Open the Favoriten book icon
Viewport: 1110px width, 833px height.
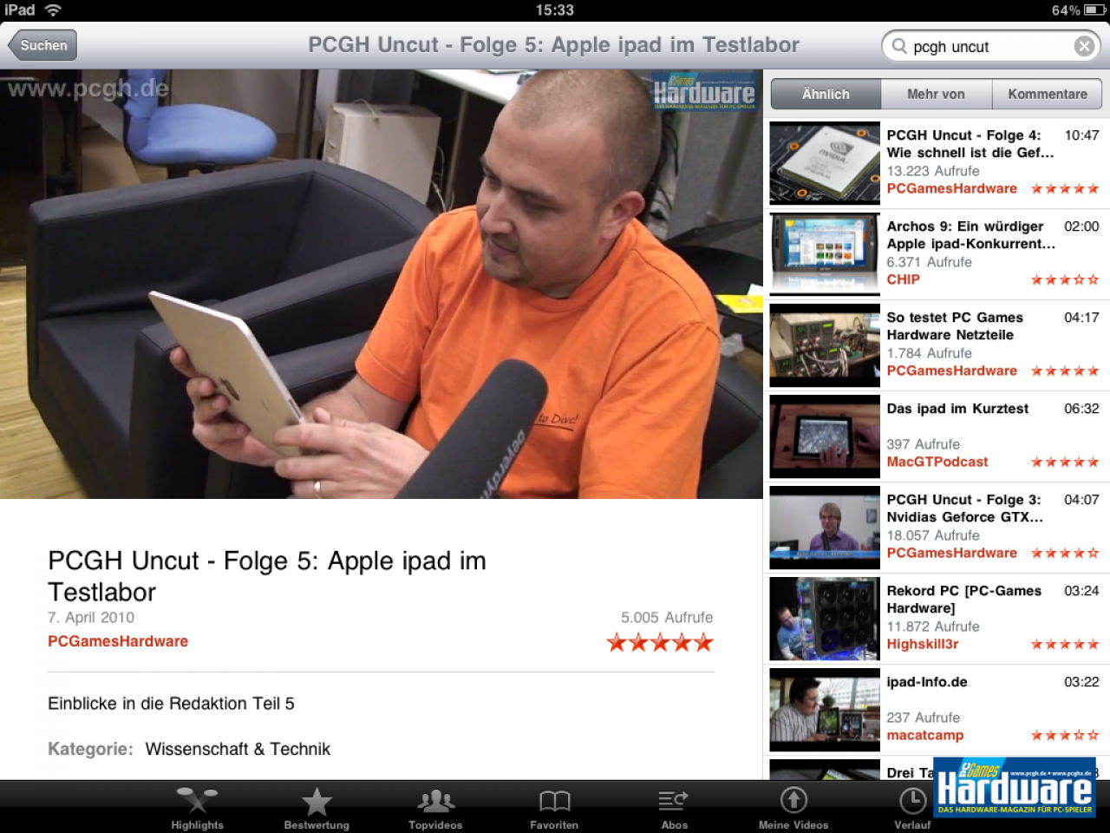point(554,801)
